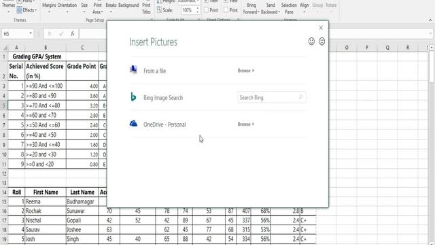Select row 5 header
The image size is (435, 245).
[x=4, y=105]
